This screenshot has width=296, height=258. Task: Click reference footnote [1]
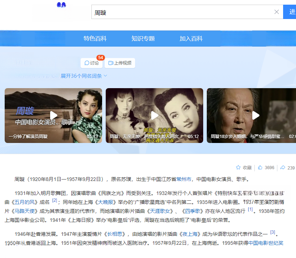pos(250,209)
